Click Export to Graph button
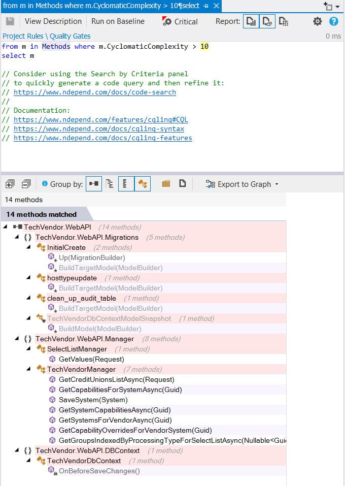This screenshot has height=486, width=345. click(x=238, y=184)
